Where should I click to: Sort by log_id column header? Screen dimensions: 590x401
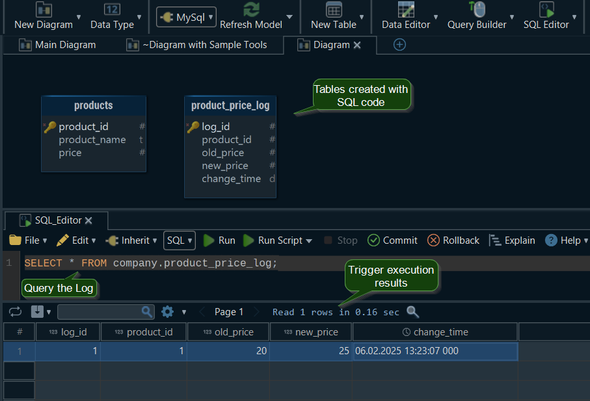[x=68, y=332]
